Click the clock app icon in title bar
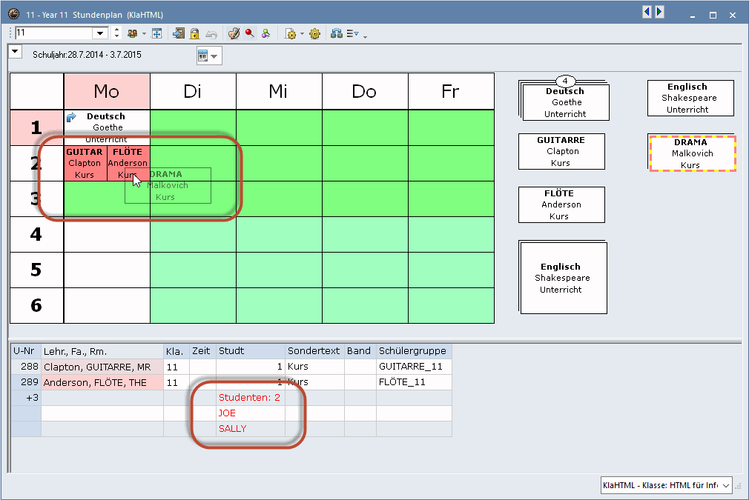 [14, 13]
